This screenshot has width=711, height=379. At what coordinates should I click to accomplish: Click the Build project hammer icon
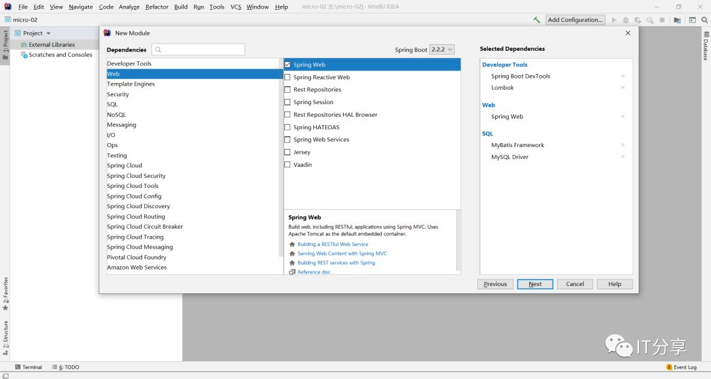(537, 20)
